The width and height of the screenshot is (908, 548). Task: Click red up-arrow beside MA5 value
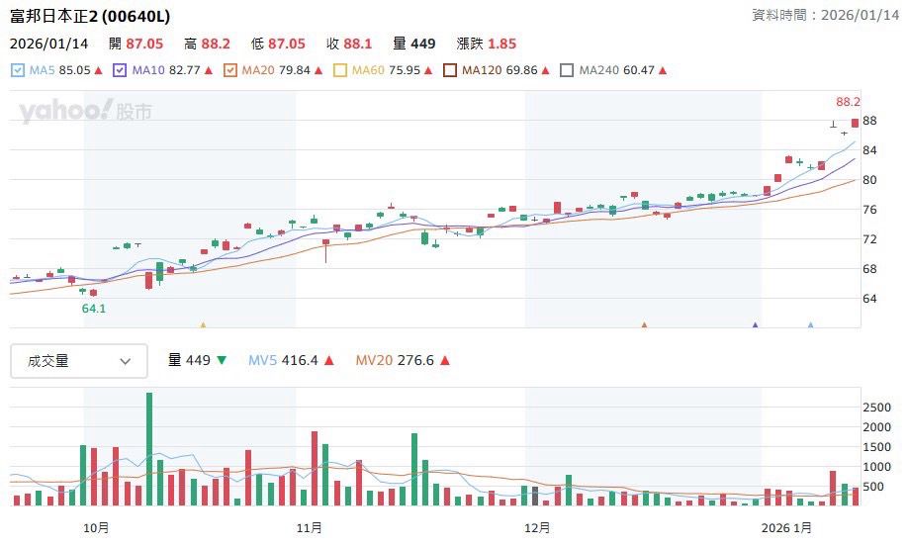tap(100, 70)
